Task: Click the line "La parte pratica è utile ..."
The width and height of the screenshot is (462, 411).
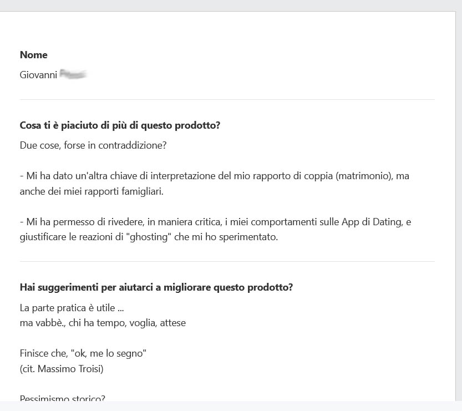Action: pyautogui.click(x=72, y=308)
